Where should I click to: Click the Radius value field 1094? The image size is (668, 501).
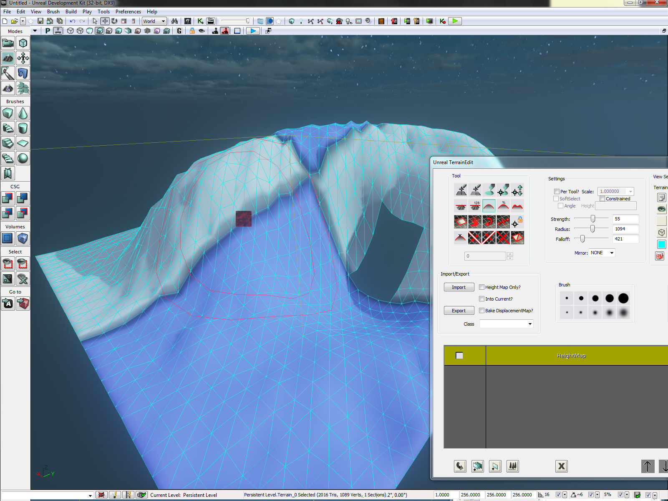tap(625, 229)
